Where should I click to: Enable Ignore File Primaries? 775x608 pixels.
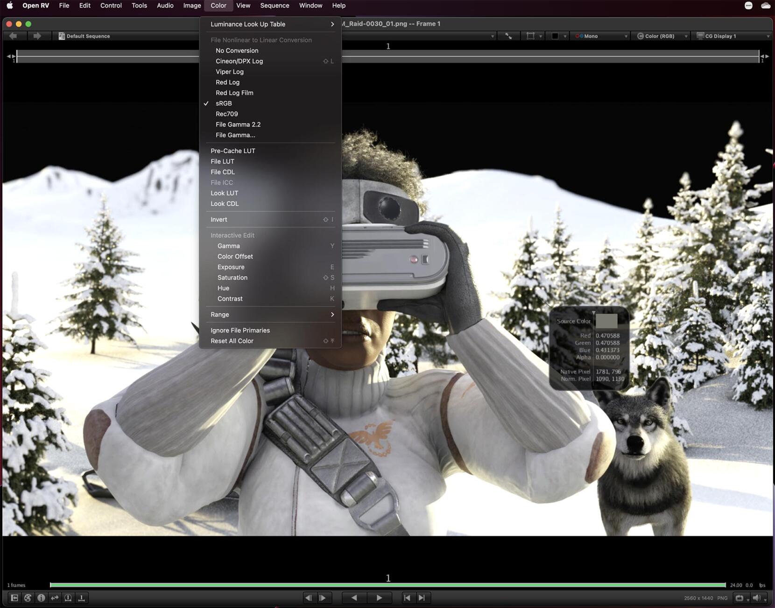pyautogui.click(x=240, y=330)
